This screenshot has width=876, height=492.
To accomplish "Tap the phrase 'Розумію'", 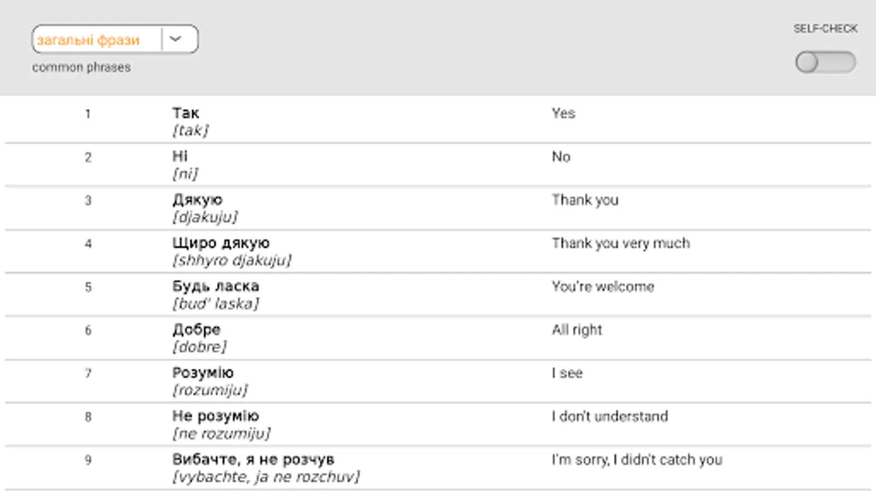I will click(x=203, y=373).
